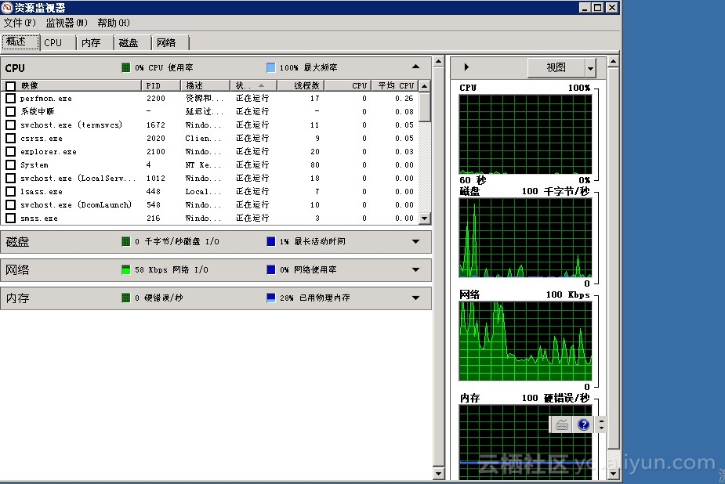Check the explorer.exe process checkbox
The height and width of the screenshot is (484, 725).
point(11,151)
